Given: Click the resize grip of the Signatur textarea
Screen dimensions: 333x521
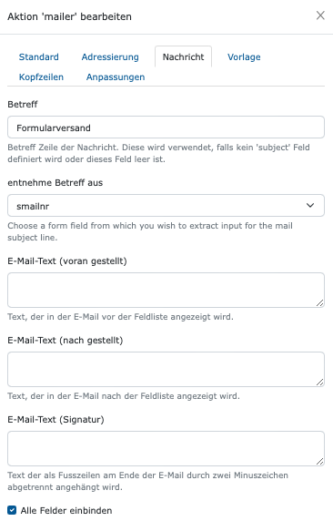Looking at the screenshot, I should point(319,462).
